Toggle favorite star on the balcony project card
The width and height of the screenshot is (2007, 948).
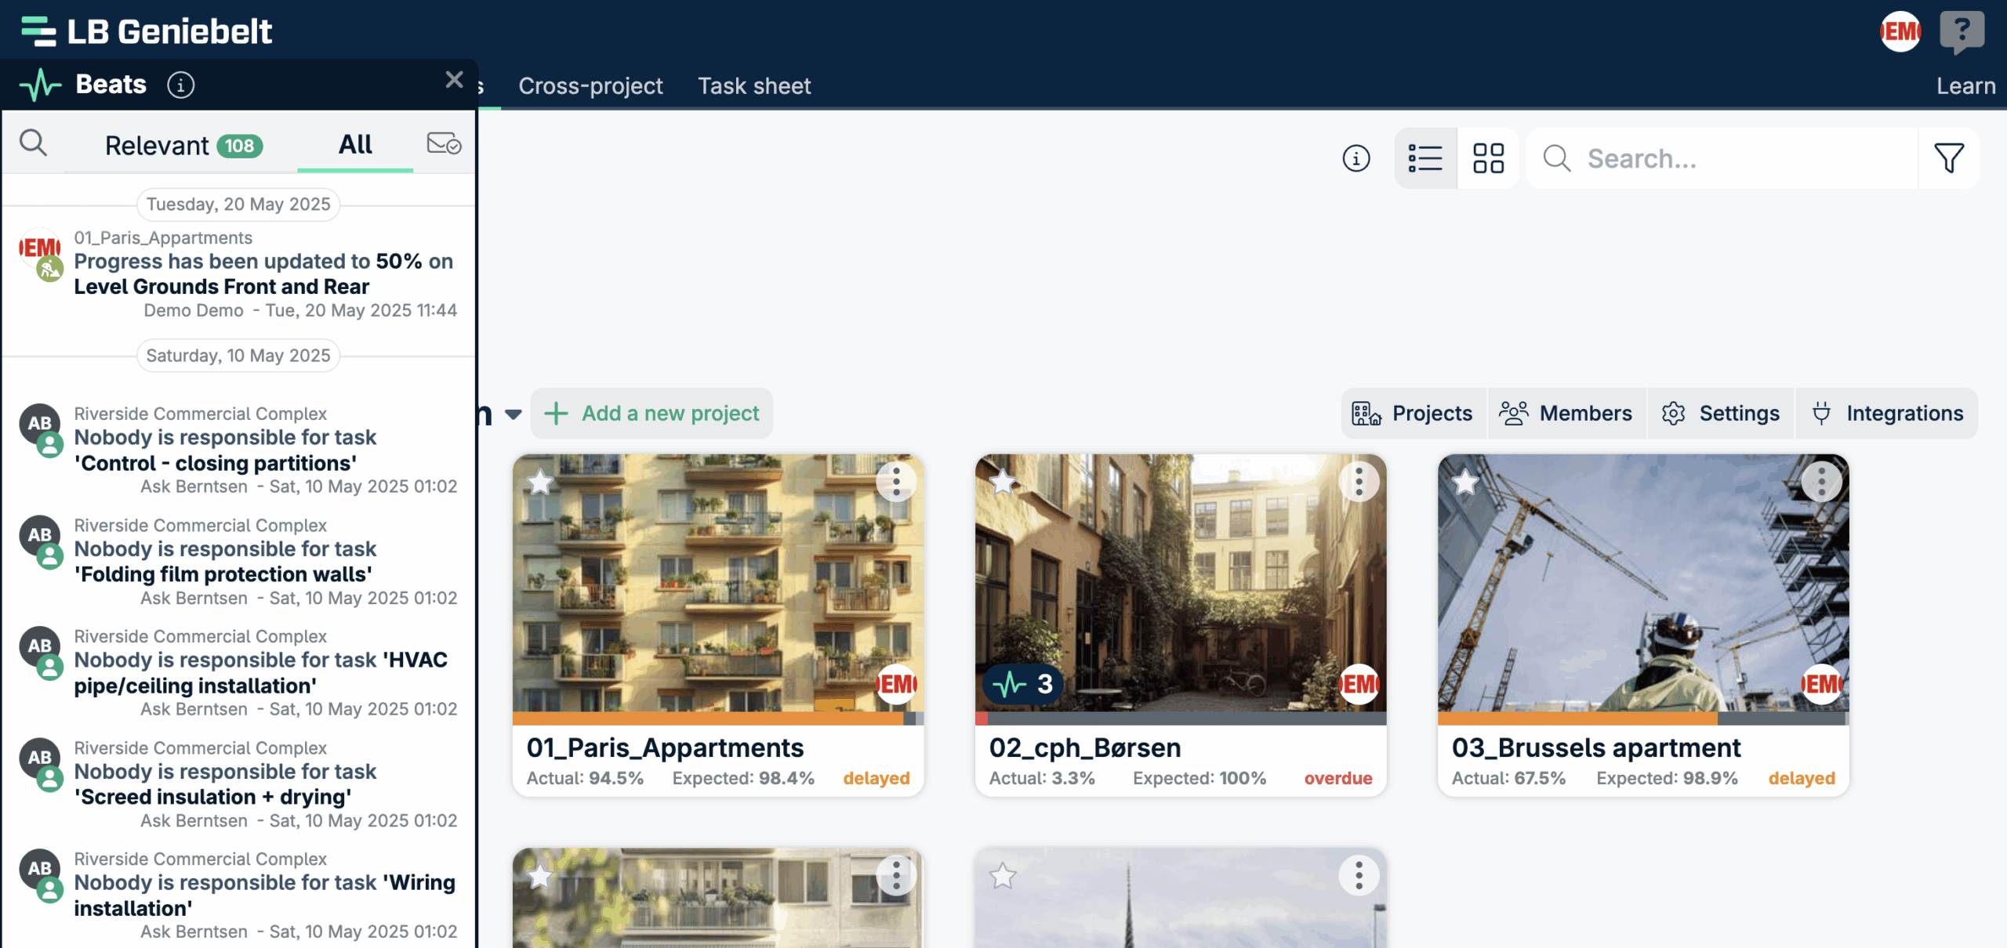click(540, 876)
